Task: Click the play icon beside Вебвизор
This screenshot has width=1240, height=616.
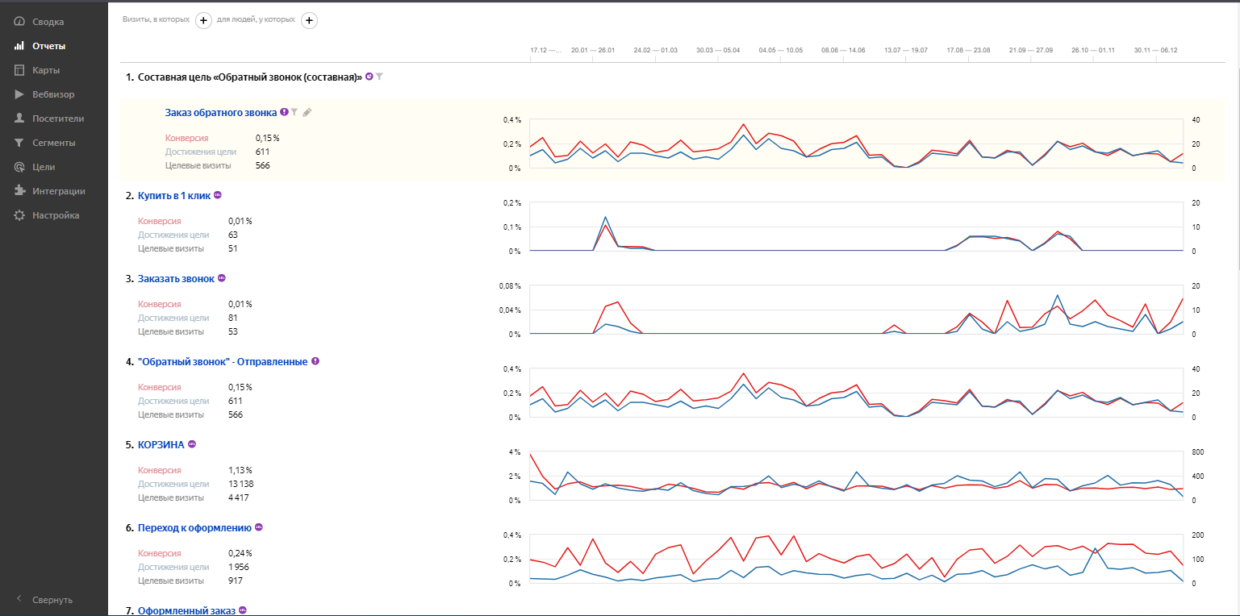Action: (19, 94)
